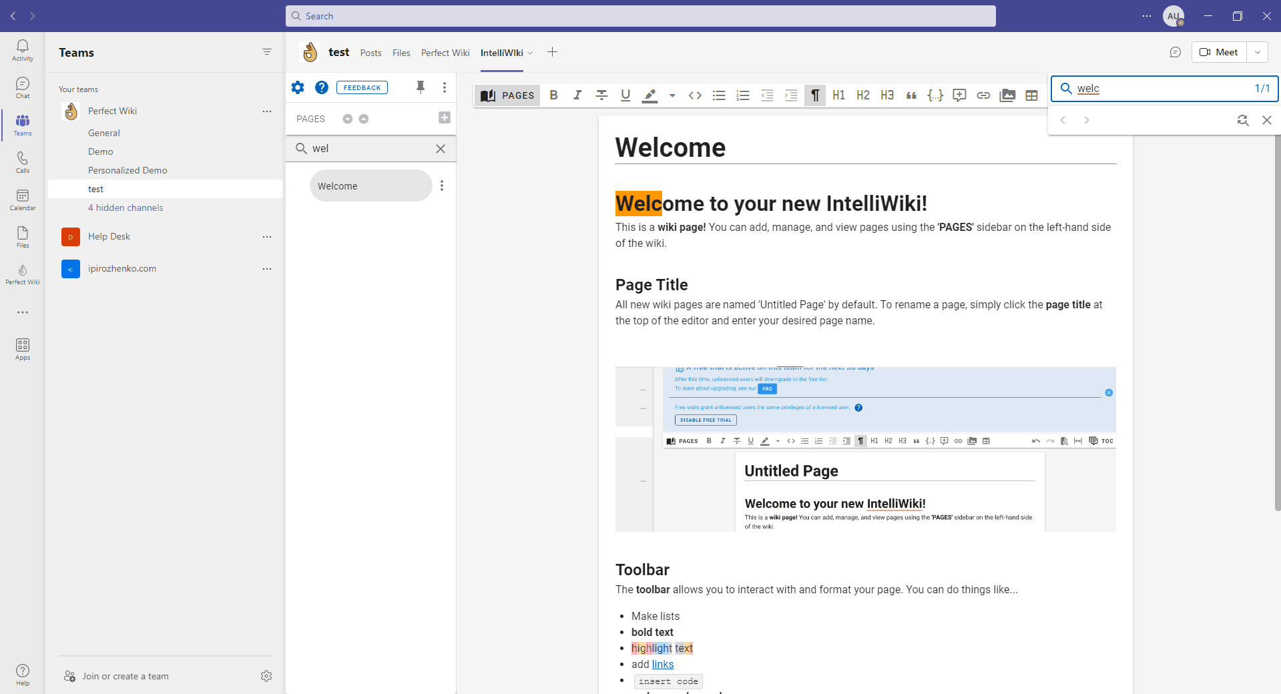
Task: Open more options for Help Desk team
Action: [267, 236]
